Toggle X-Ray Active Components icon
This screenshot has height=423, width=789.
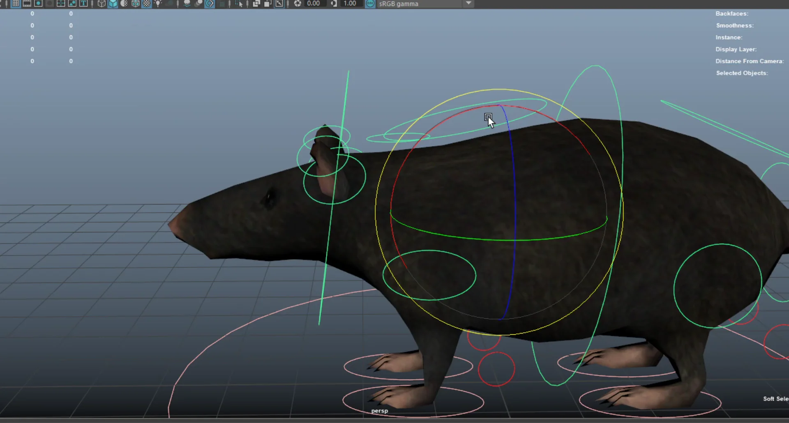268,3
